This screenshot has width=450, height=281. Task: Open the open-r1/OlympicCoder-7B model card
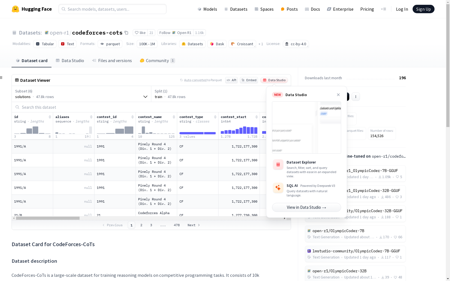point(355,234)
